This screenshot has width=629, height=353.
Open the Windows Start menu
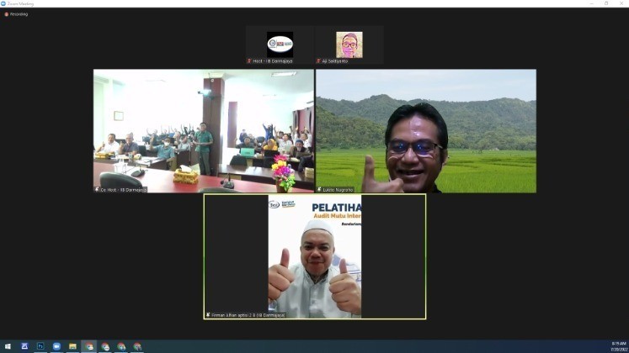point(8,346)
